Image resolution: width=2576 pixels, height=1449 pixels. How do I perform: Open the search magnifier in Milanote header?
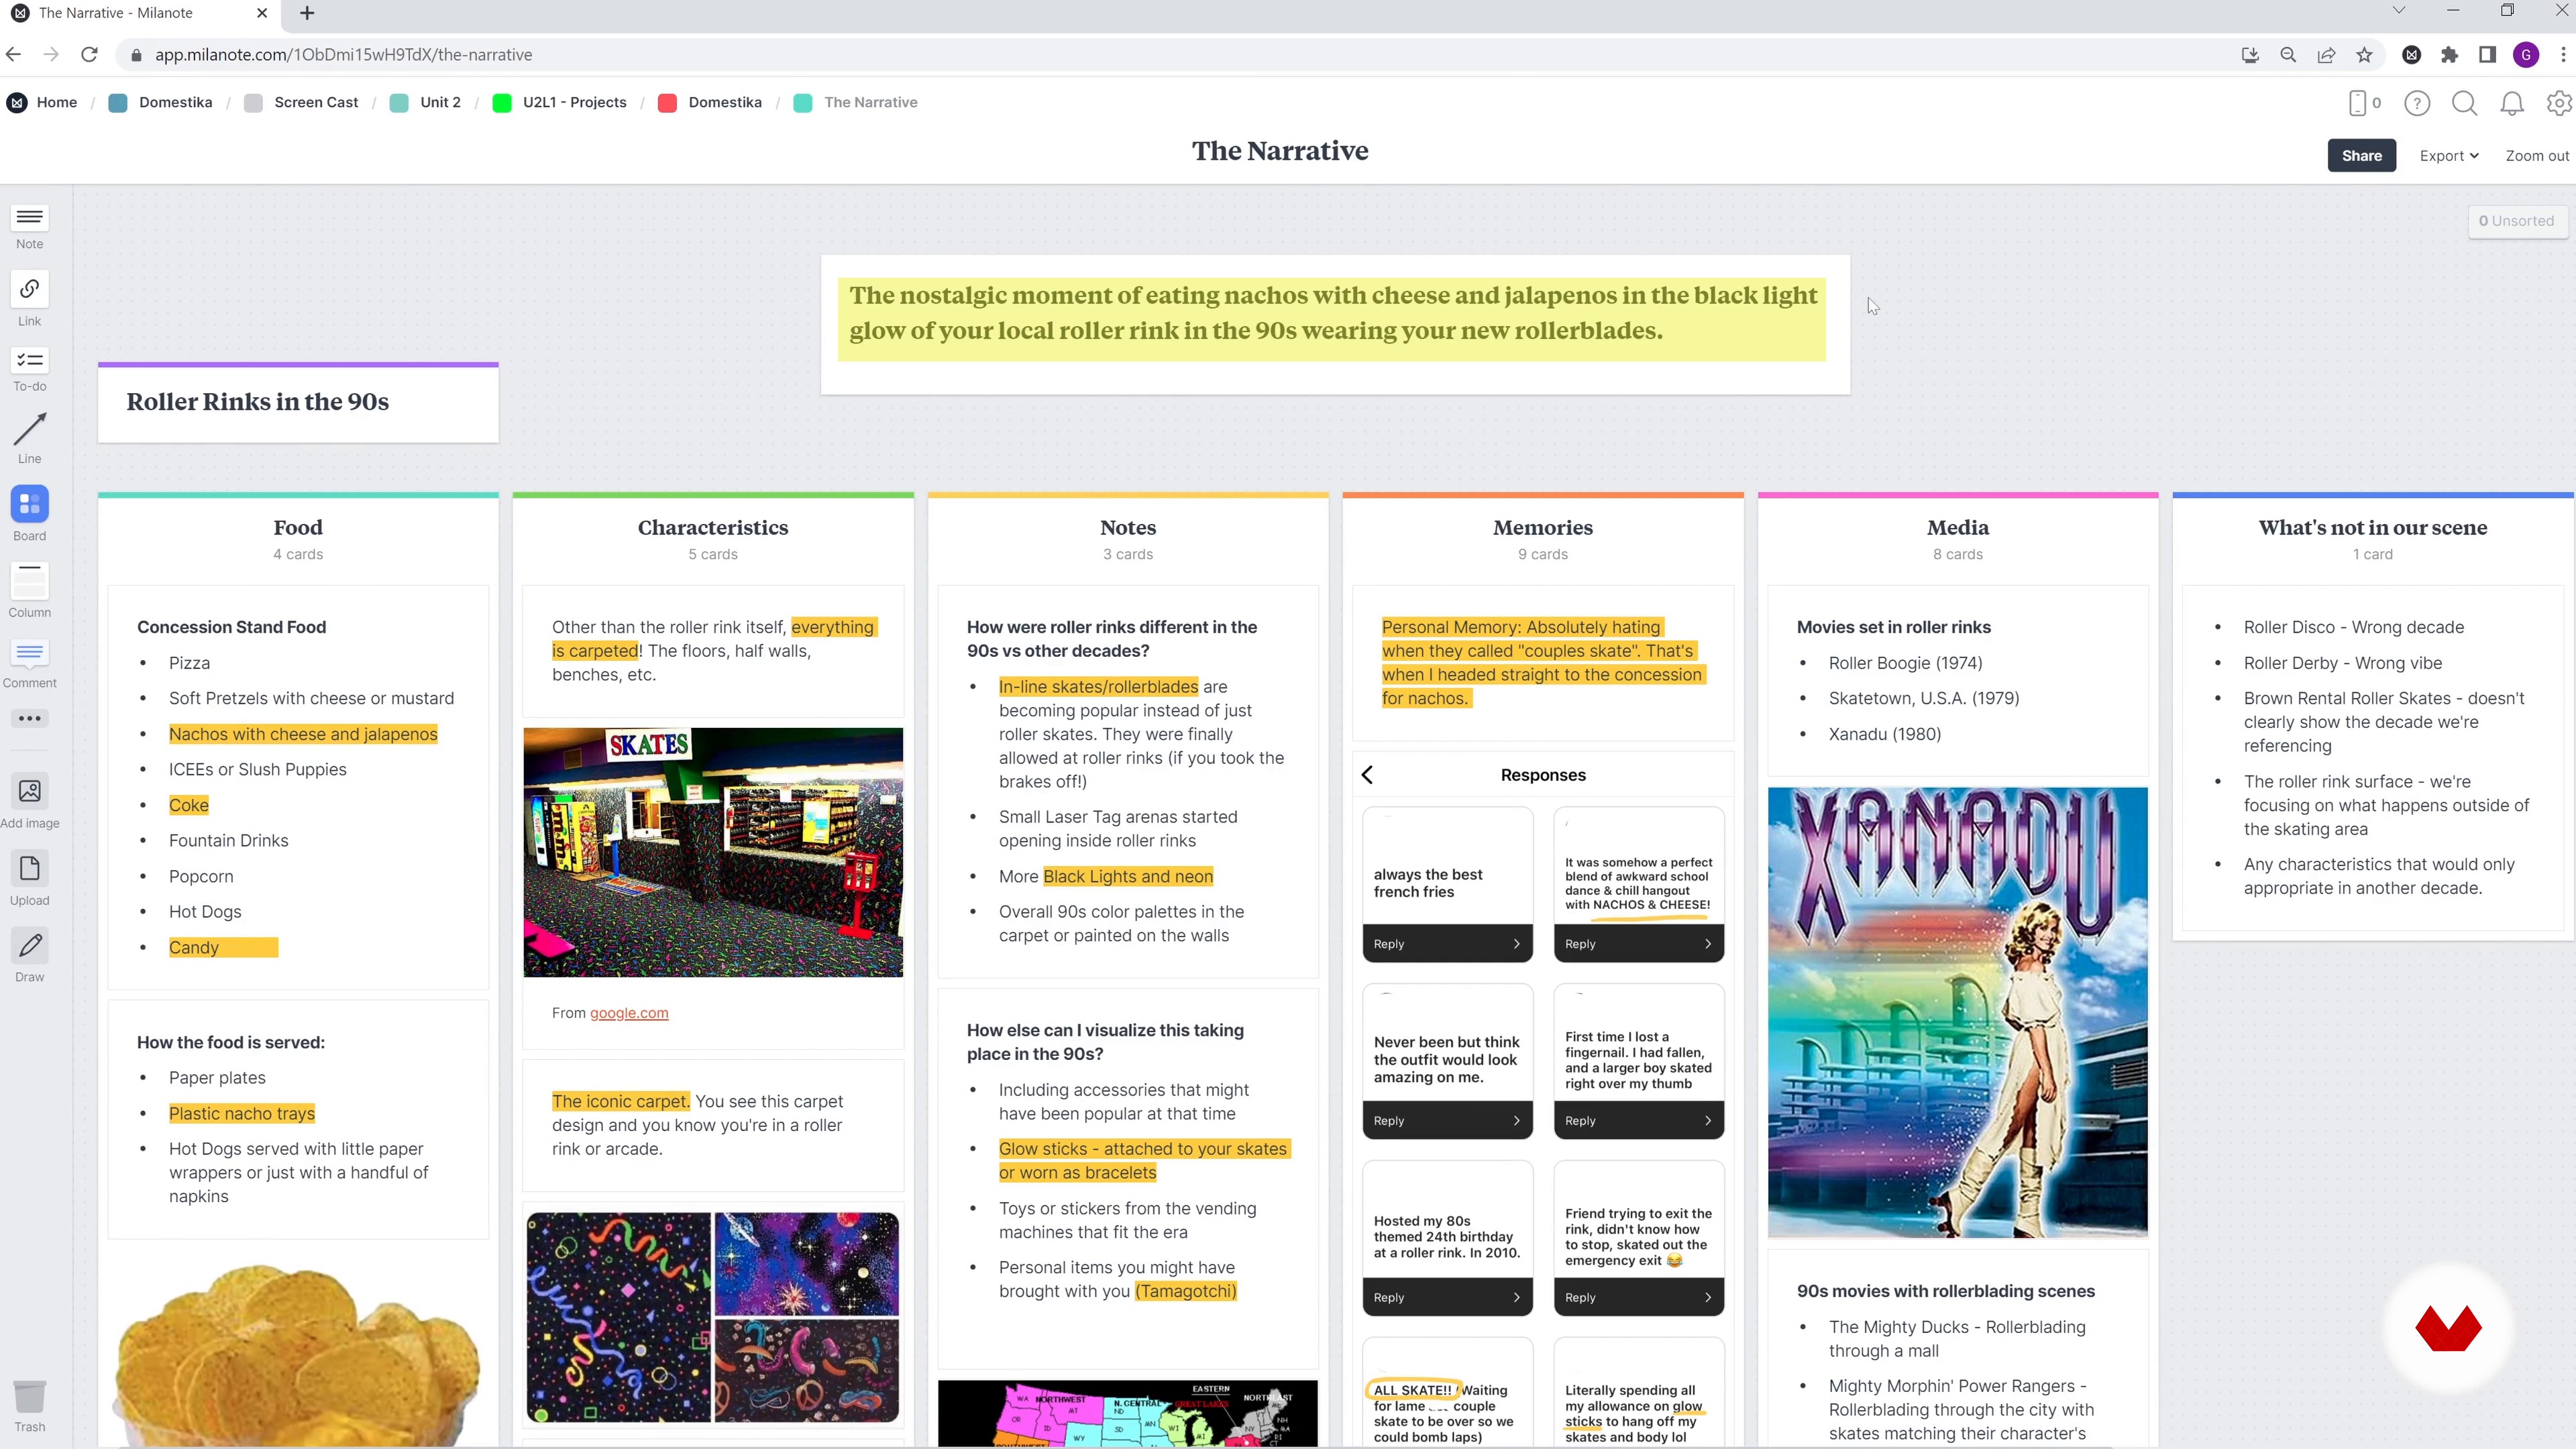[2465, 102]
